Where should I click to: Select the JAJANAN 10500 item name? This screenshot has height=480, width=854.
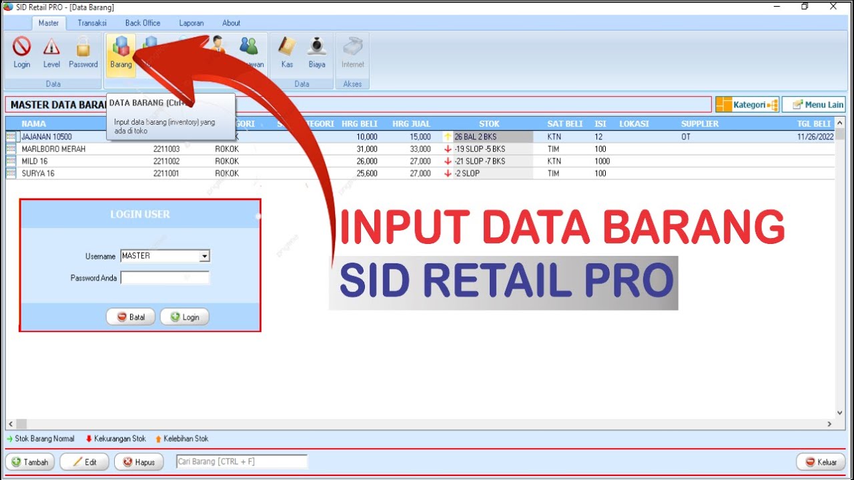coord(47,137)
